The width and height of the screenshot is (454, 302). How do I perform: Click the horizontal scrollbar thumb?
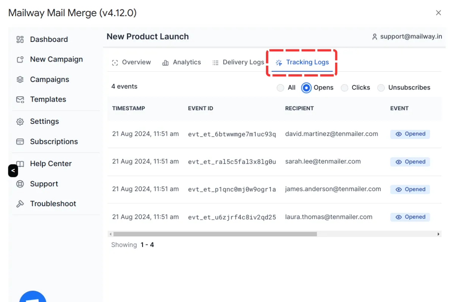[215, 234]
